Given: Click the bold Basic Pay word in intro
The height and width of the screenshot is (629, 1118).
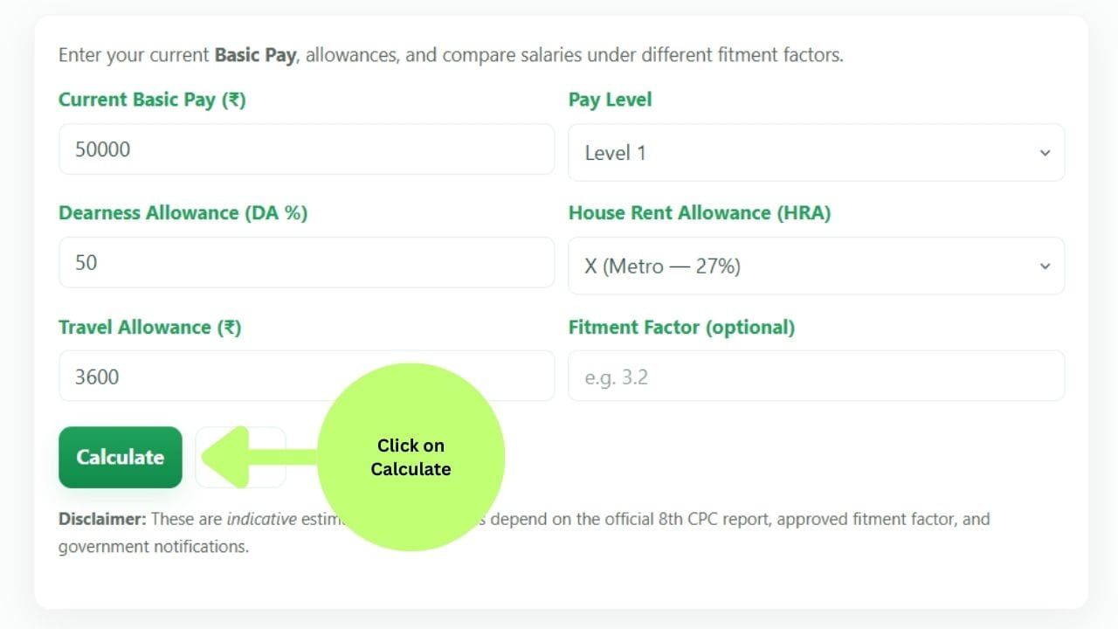Looking at the screenshot, I should pyautogui.click(x=255, y=55).
